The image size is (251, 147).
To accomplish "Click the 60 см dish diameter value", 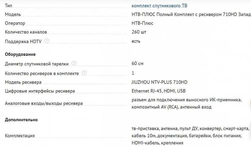I will (137, 64).
